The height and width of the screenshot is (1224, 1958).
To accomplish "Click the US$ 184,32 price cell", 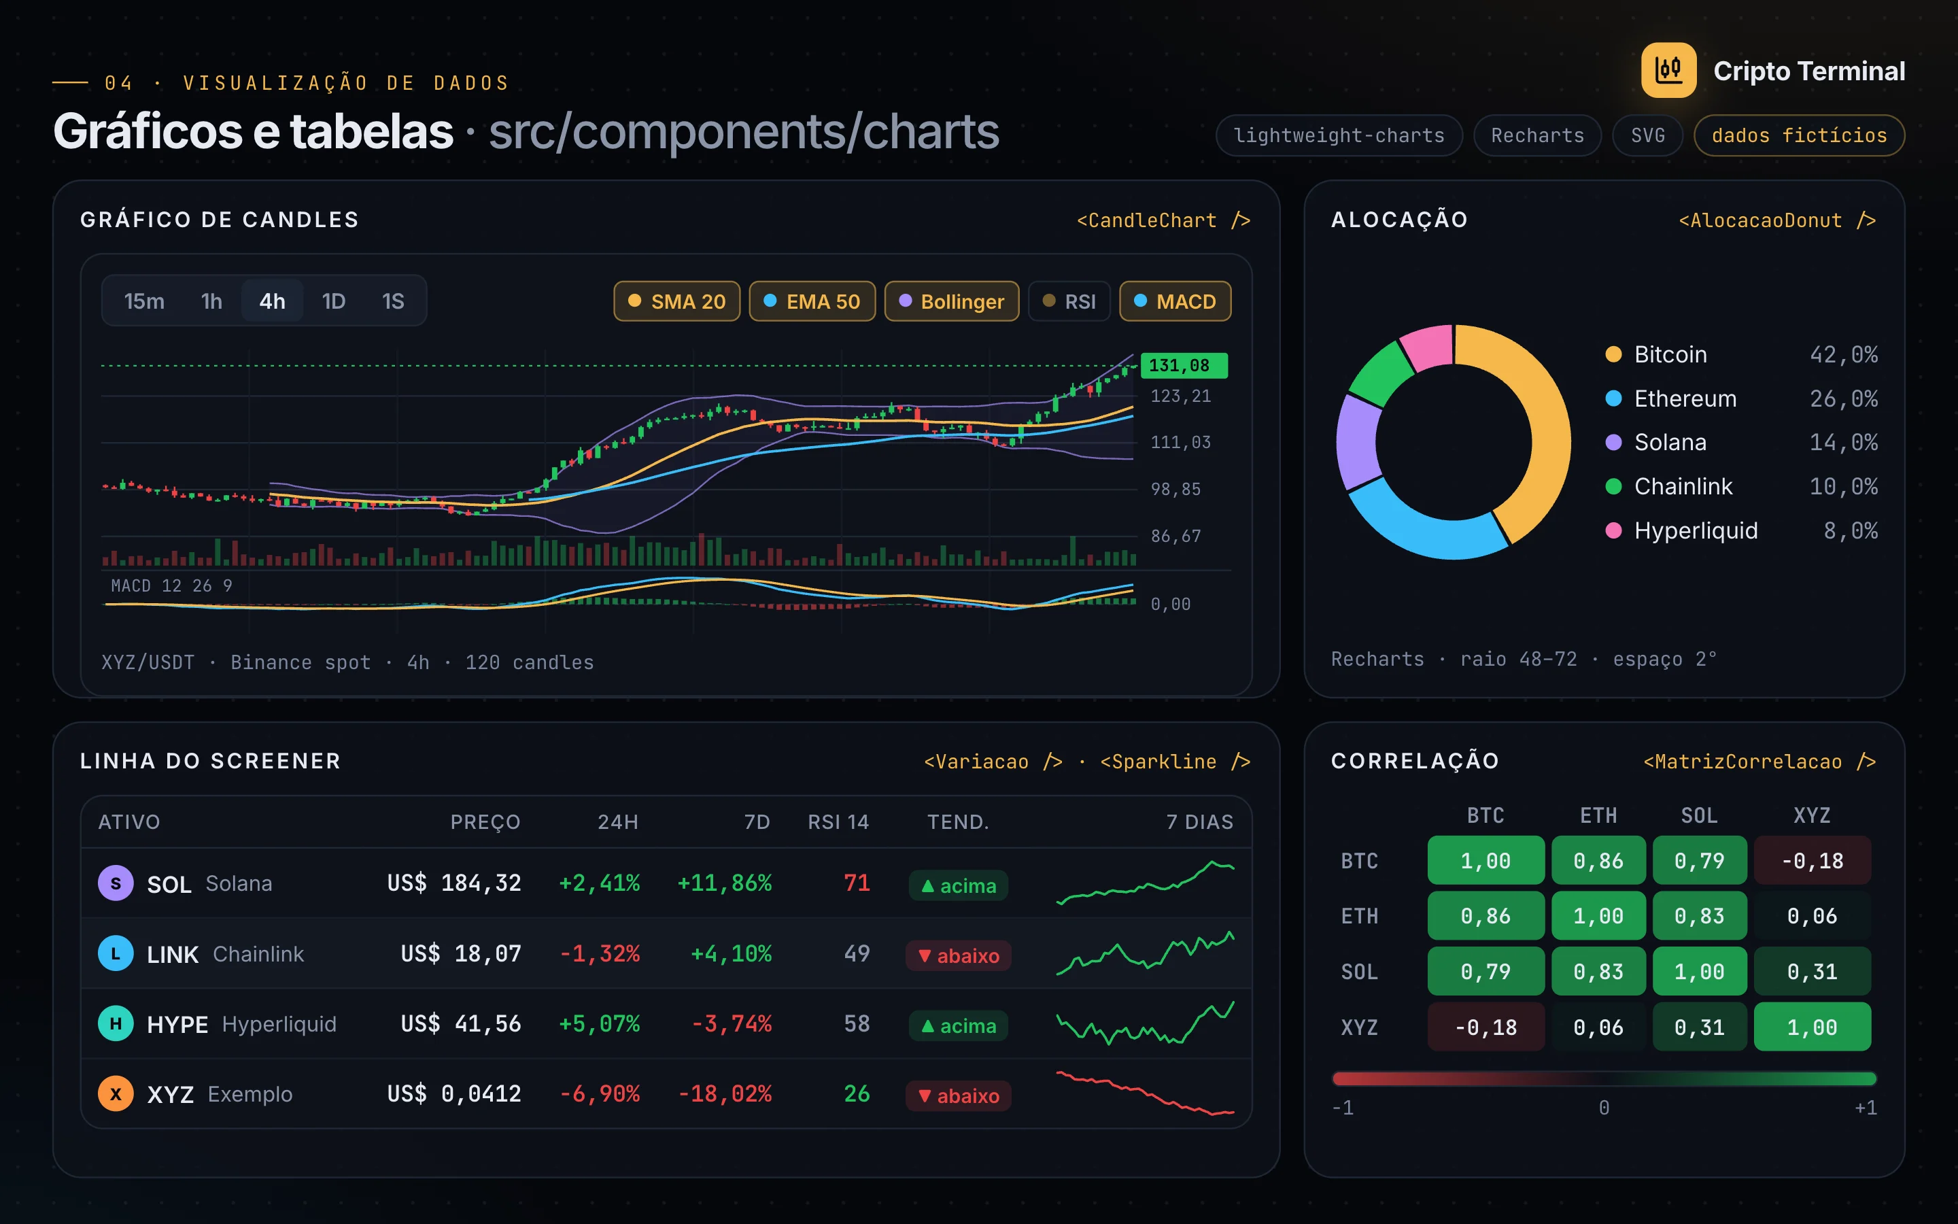I will click(x=454, y=883).
